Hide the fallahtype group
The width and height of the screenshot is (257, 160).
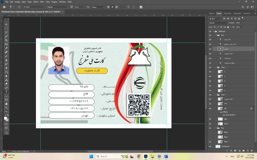(210, 31)
